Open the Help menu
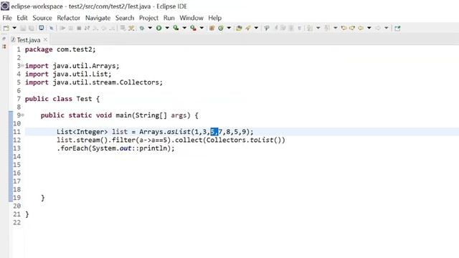Screen dimensions: 459x258 [215, 18]
